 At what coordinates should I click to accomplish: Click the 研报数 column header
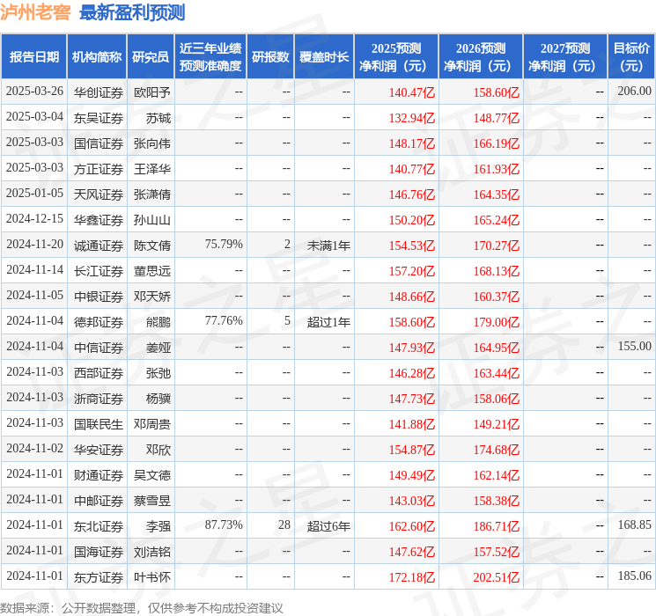(x=270, y=56)
